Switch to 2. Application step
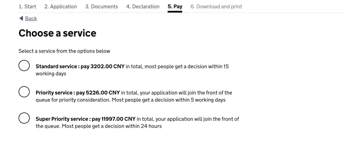The image size is (345, 141). point(61,7)
